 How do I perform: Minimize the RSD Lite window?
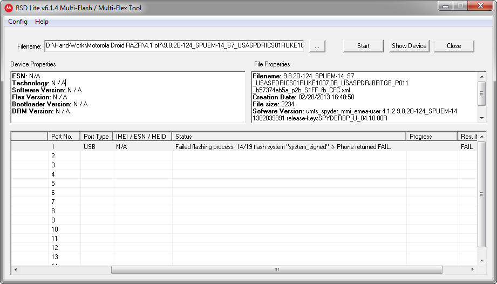click(x=446, y=6)
